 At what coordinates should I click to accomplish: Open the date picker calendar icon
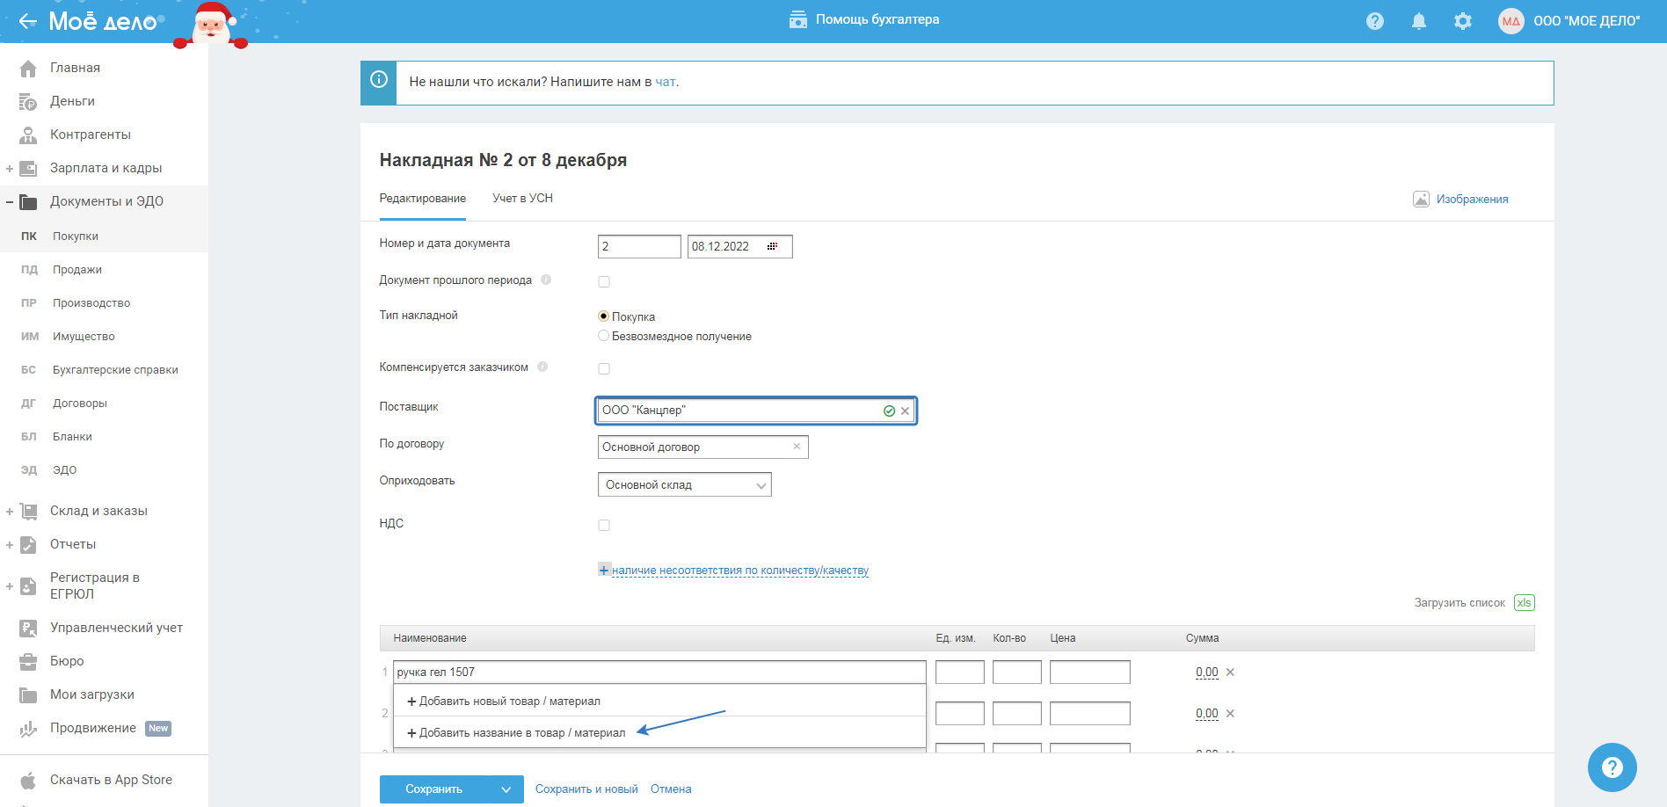coord(772,246)
